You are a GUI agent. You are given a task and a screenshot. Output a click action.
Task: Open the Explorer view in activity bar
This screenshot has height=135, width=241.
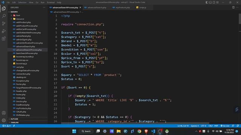(x=4, y=8)
